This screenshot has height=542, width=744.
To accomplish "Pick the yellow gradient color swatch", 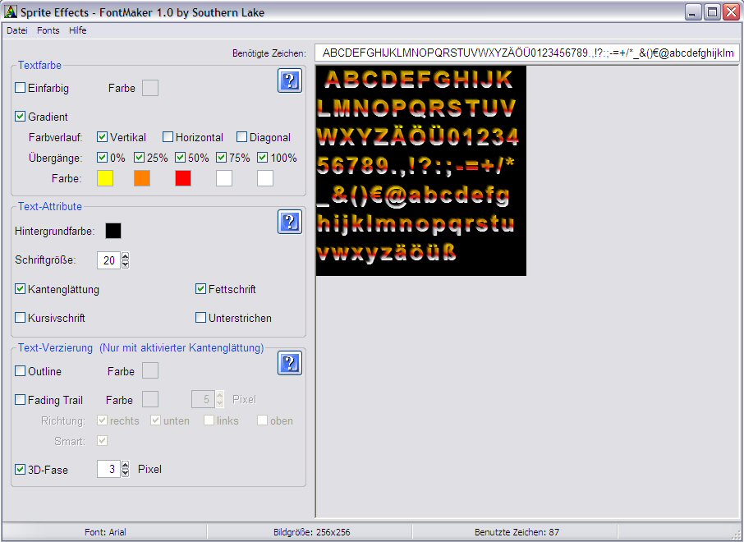I will click(105, 178).
